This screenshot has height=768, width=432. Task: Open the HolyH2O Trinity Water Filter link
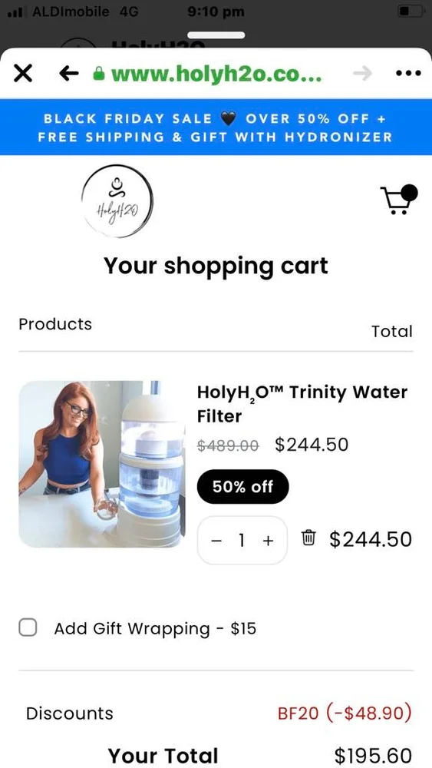click(x=302, y=404)
